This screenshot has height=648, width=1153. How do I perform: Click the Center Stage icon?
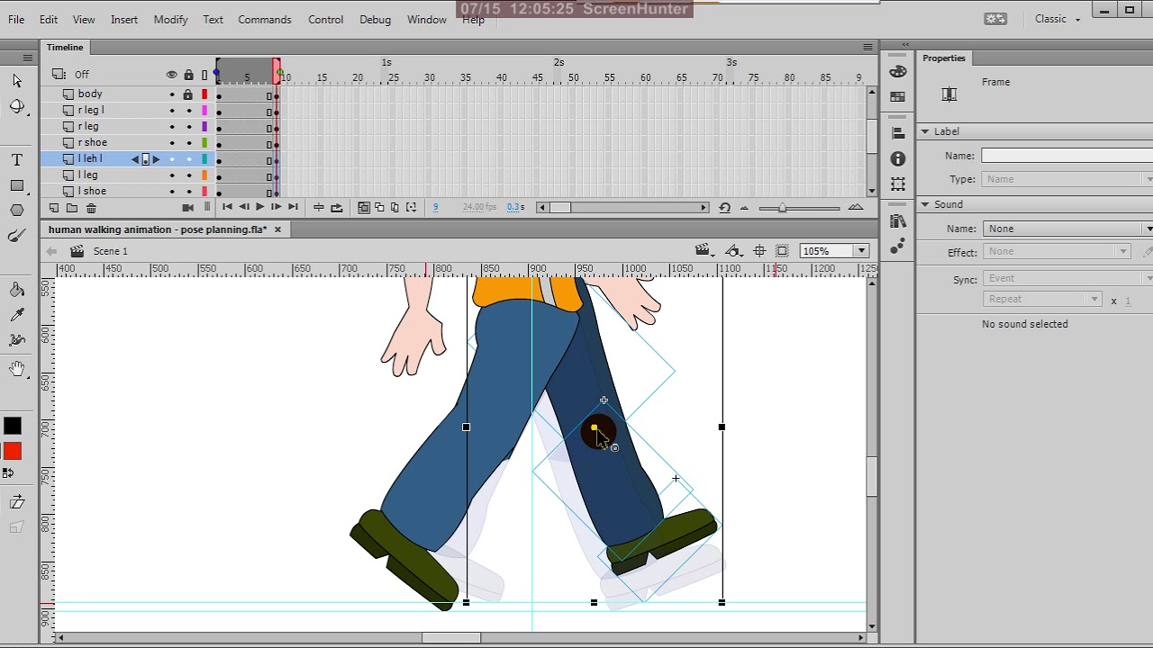[759, 251]
